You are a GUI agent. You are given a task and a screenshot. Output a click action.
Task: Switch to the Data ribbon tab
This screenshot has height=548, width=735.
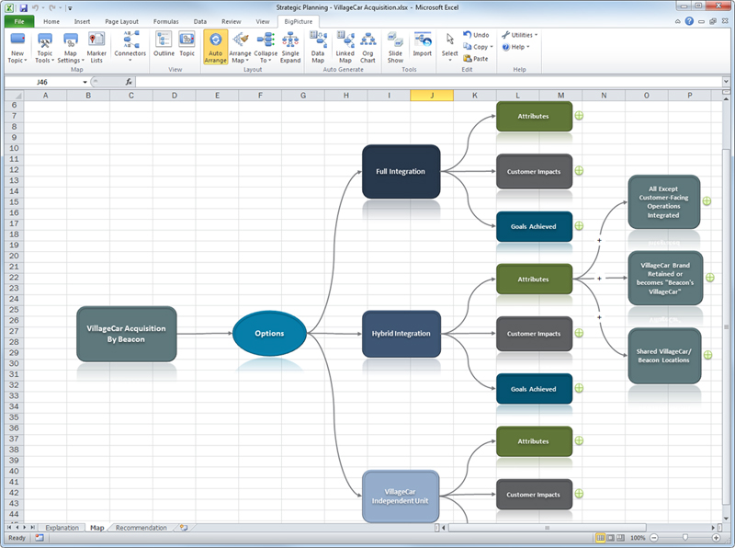pyautogui.click(x=200, y=21)
